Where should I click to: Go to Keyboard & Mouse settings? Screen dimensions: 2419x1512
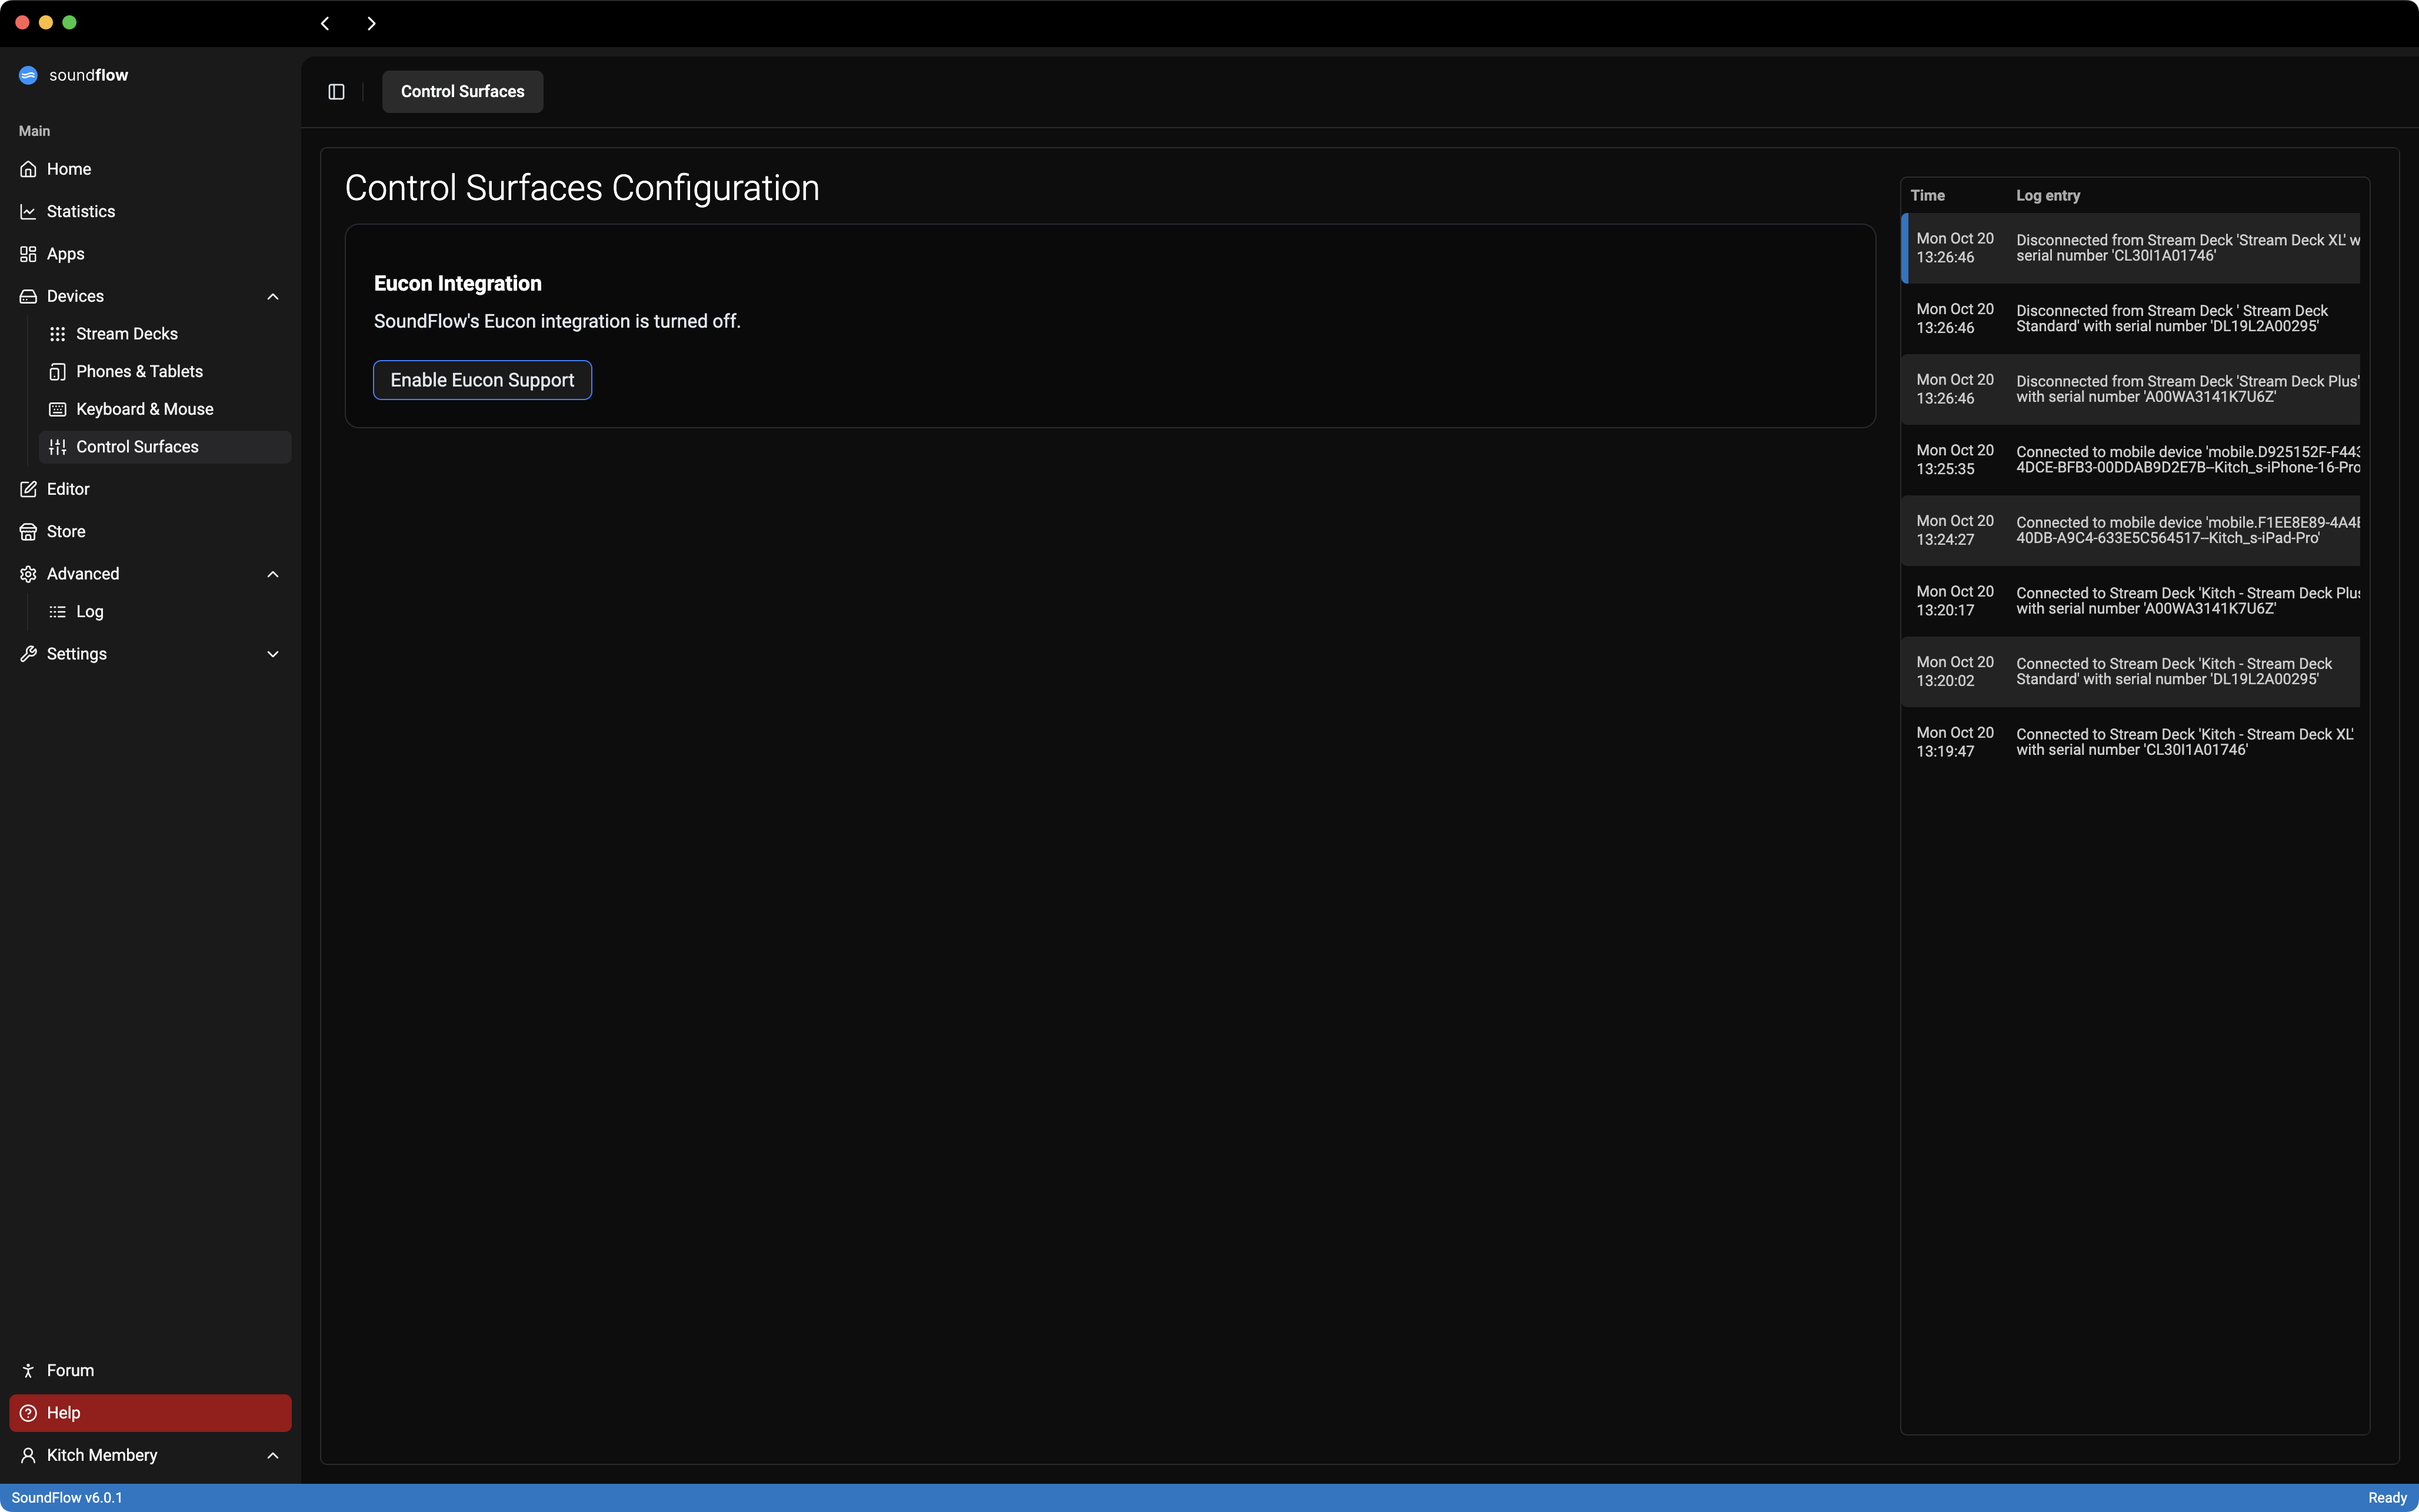coord(144,409)
